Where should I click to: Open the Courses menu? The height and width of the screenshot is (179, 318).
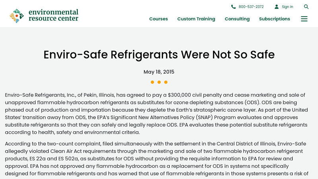158,19
